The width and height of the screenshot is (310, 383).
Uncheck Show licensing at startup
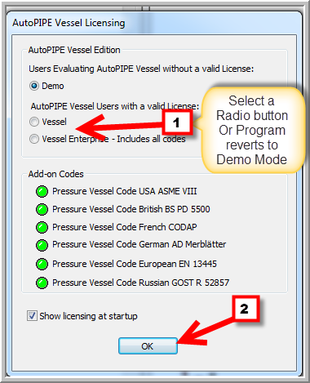(32, 316)
